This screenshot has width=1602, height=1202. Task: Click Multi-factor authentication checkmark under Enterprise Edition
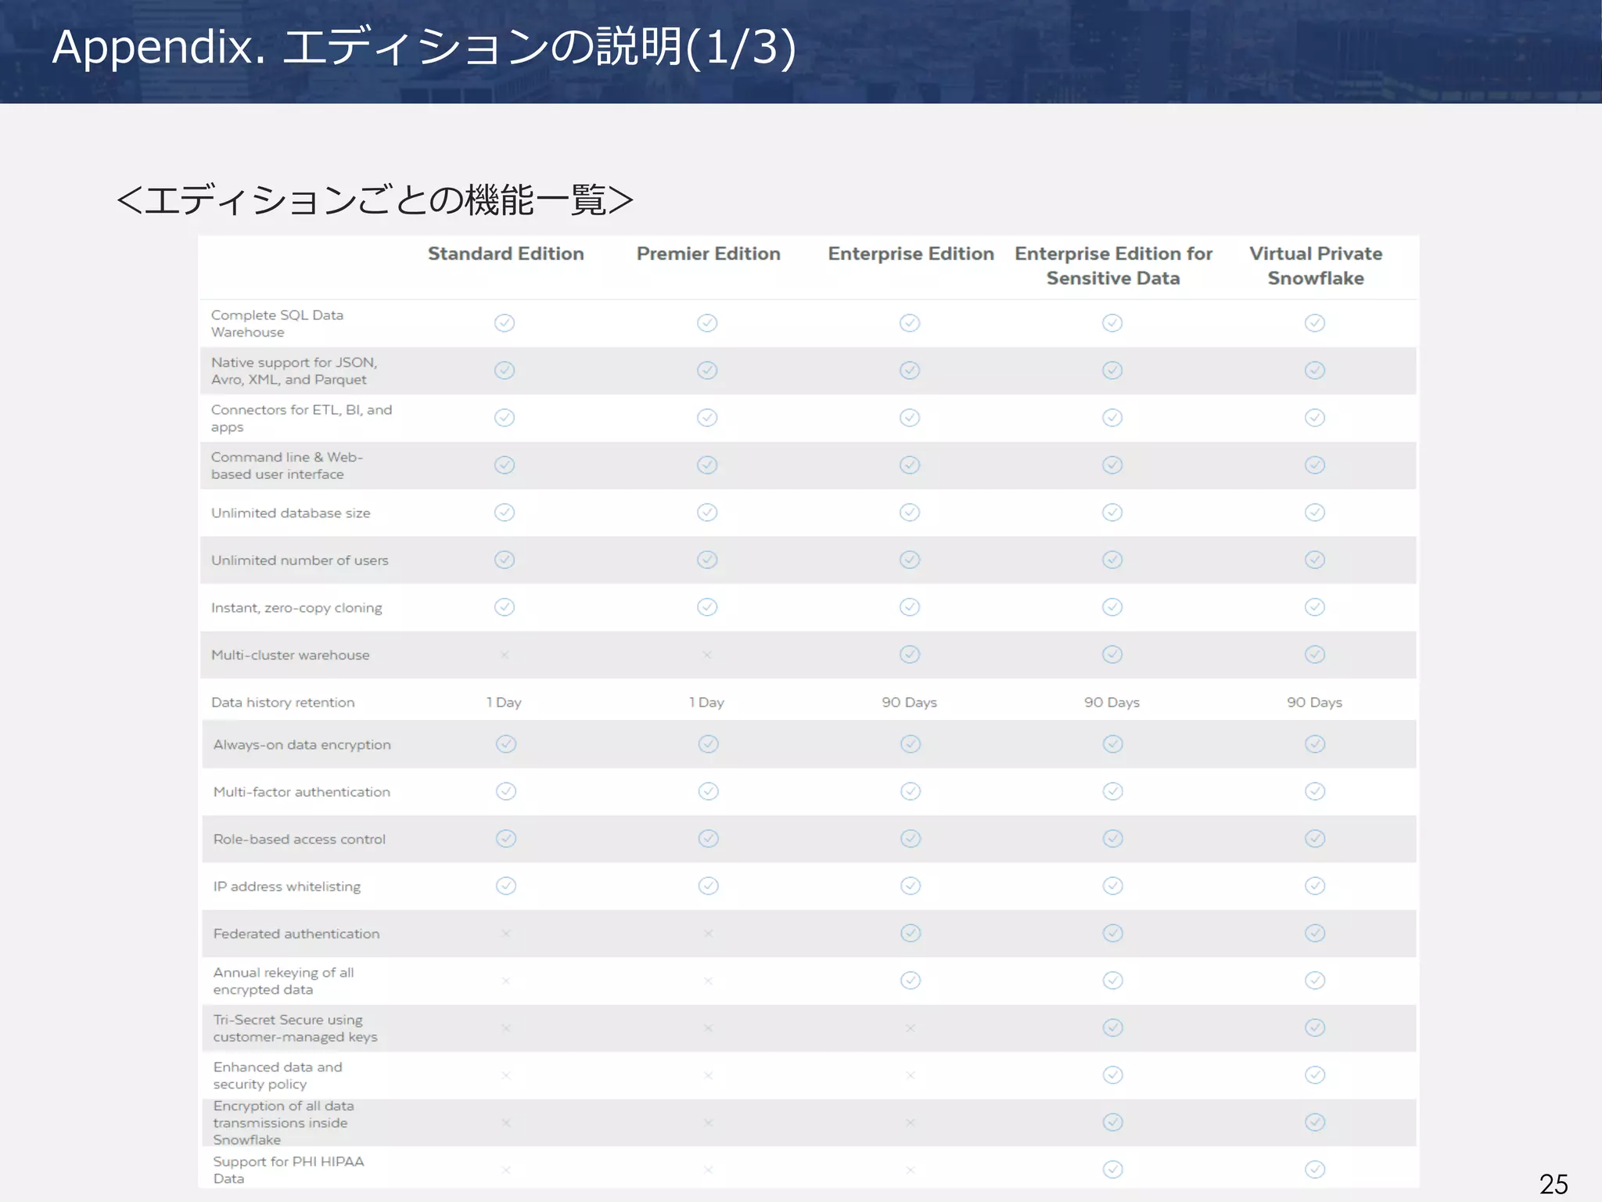coord(911,791)
